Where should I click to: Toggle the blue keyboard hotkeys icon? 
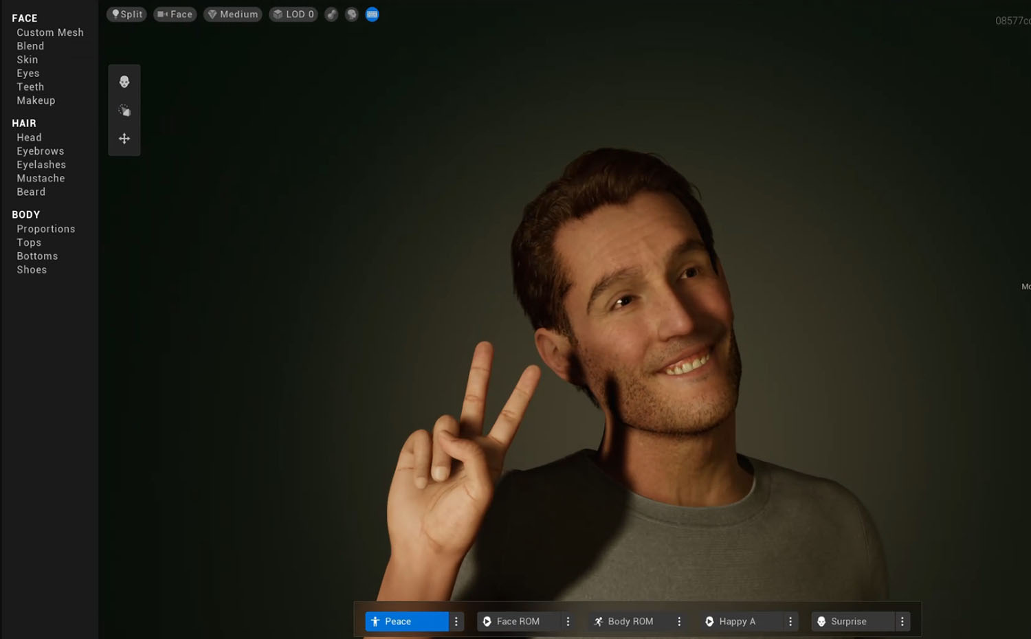pyautogui.click(x=372, y=14)
